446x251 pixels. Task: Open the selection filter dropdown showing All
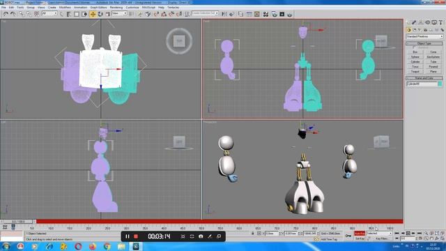coord(49,13)
